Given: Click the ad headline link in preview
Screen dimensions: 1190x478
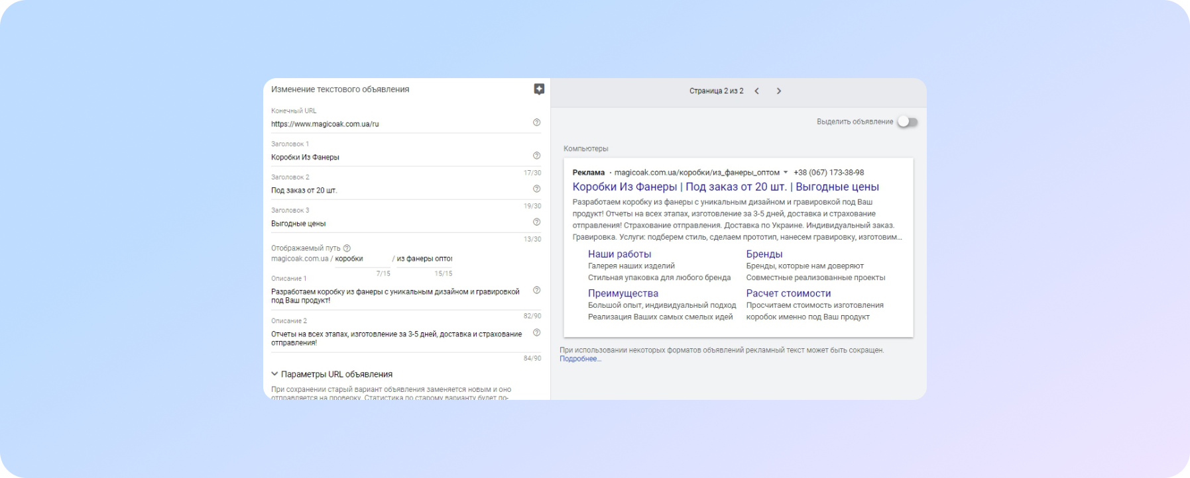Looking at the screenshot, I should (725, 187).
